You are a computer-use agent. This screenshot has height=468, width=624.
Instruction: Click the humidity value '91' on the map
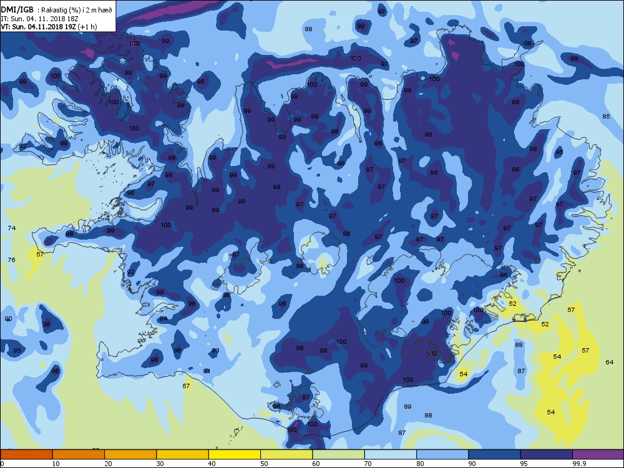[x=207, y=371]
